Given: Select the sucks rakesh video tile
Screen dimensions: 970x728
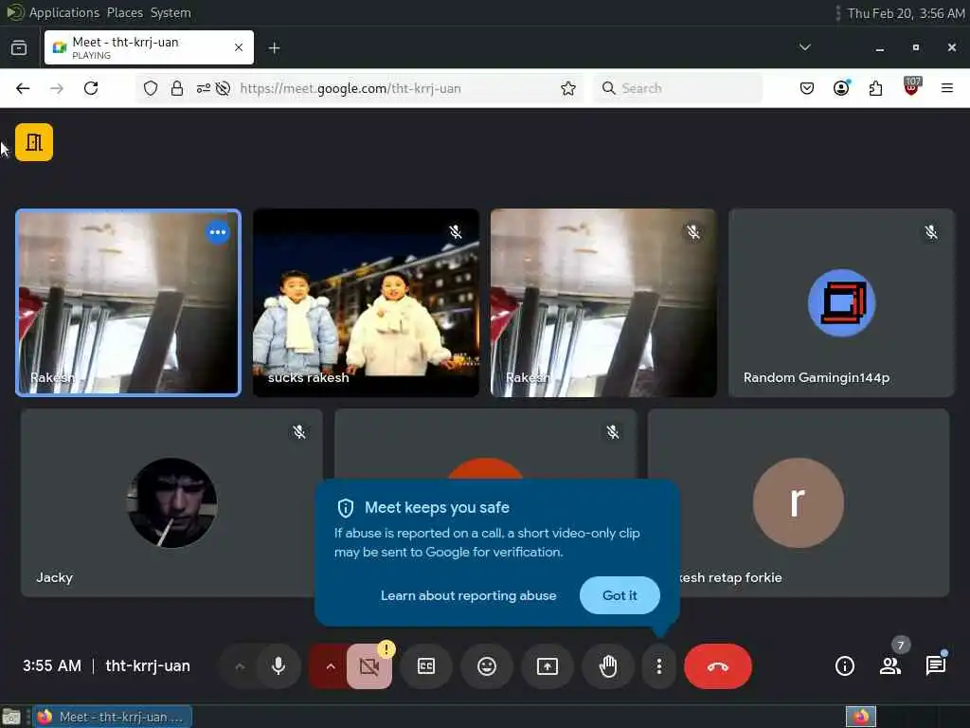Looking at the screenshot, I should [x=366, y=302].
